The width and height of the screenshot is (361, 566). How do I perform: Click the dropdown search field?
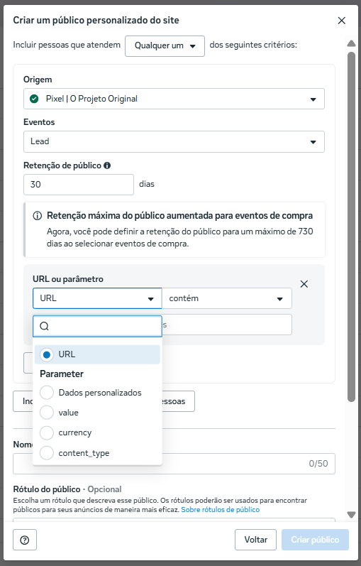tap(97, 326)
